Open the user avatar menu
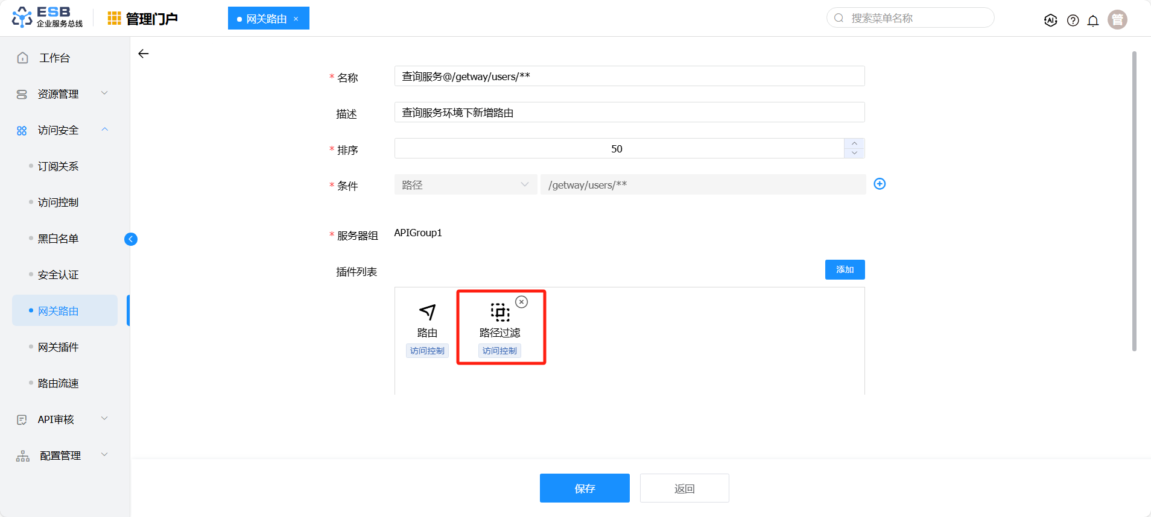 pyautogui.click(x=1117, y=20)
